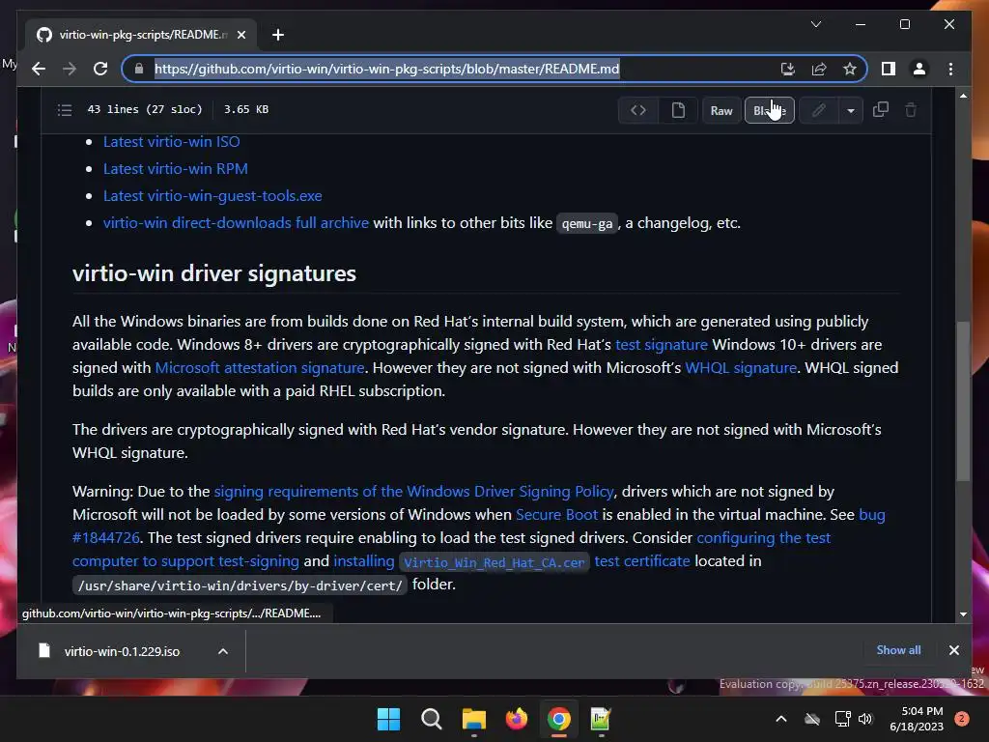The height and width of the screenshot is (742, 989).
Task: Open Chrome profile menu
Action: (919, 69)
